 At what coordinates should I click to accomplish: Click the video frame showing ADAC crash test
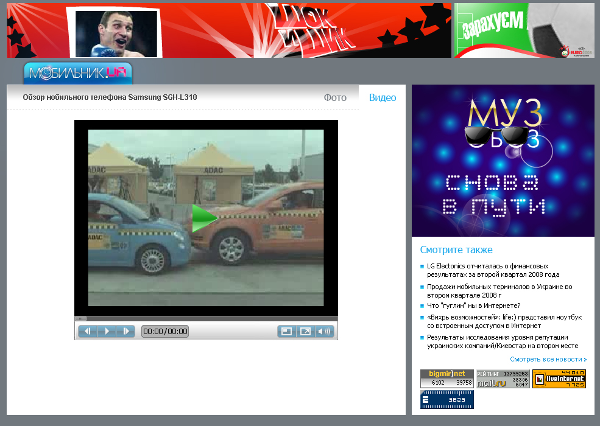click(206, 218)
